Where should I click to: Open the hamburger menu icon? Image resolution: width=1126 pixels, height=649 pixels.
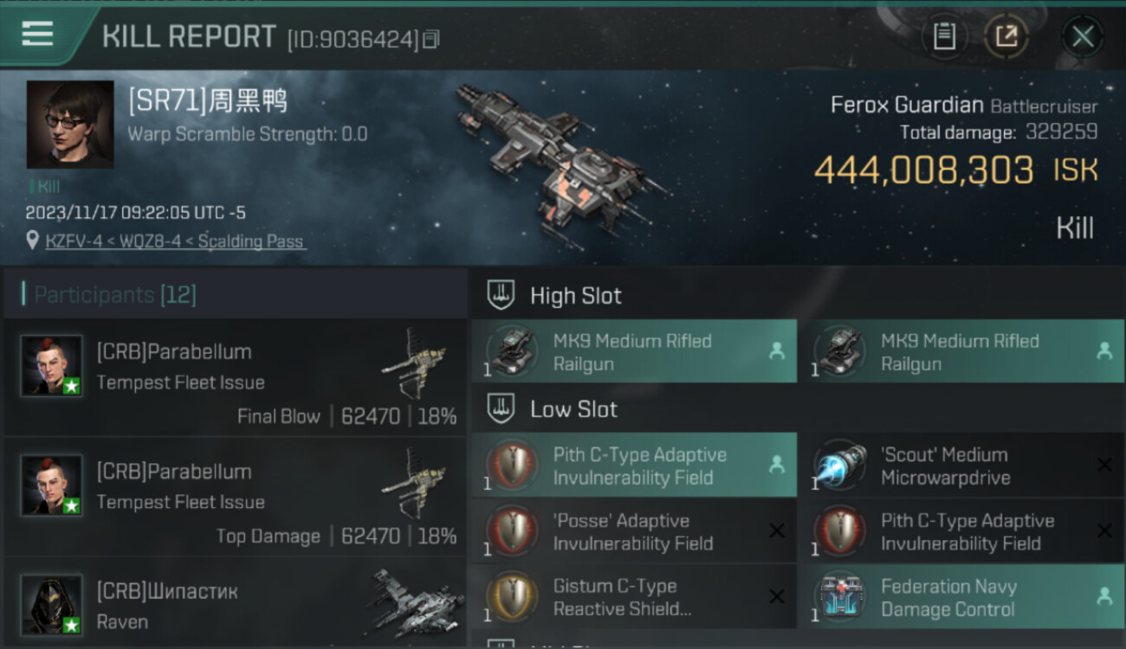click(37, 35)
